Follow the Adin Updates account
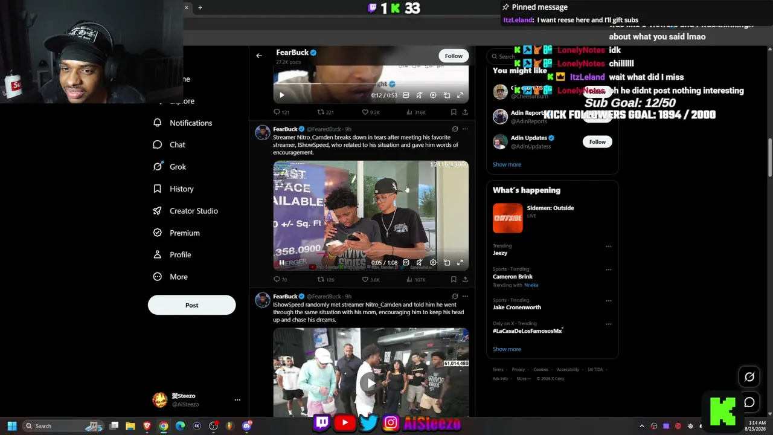Screen dimensions: 773x435 (x=597, y=141)
